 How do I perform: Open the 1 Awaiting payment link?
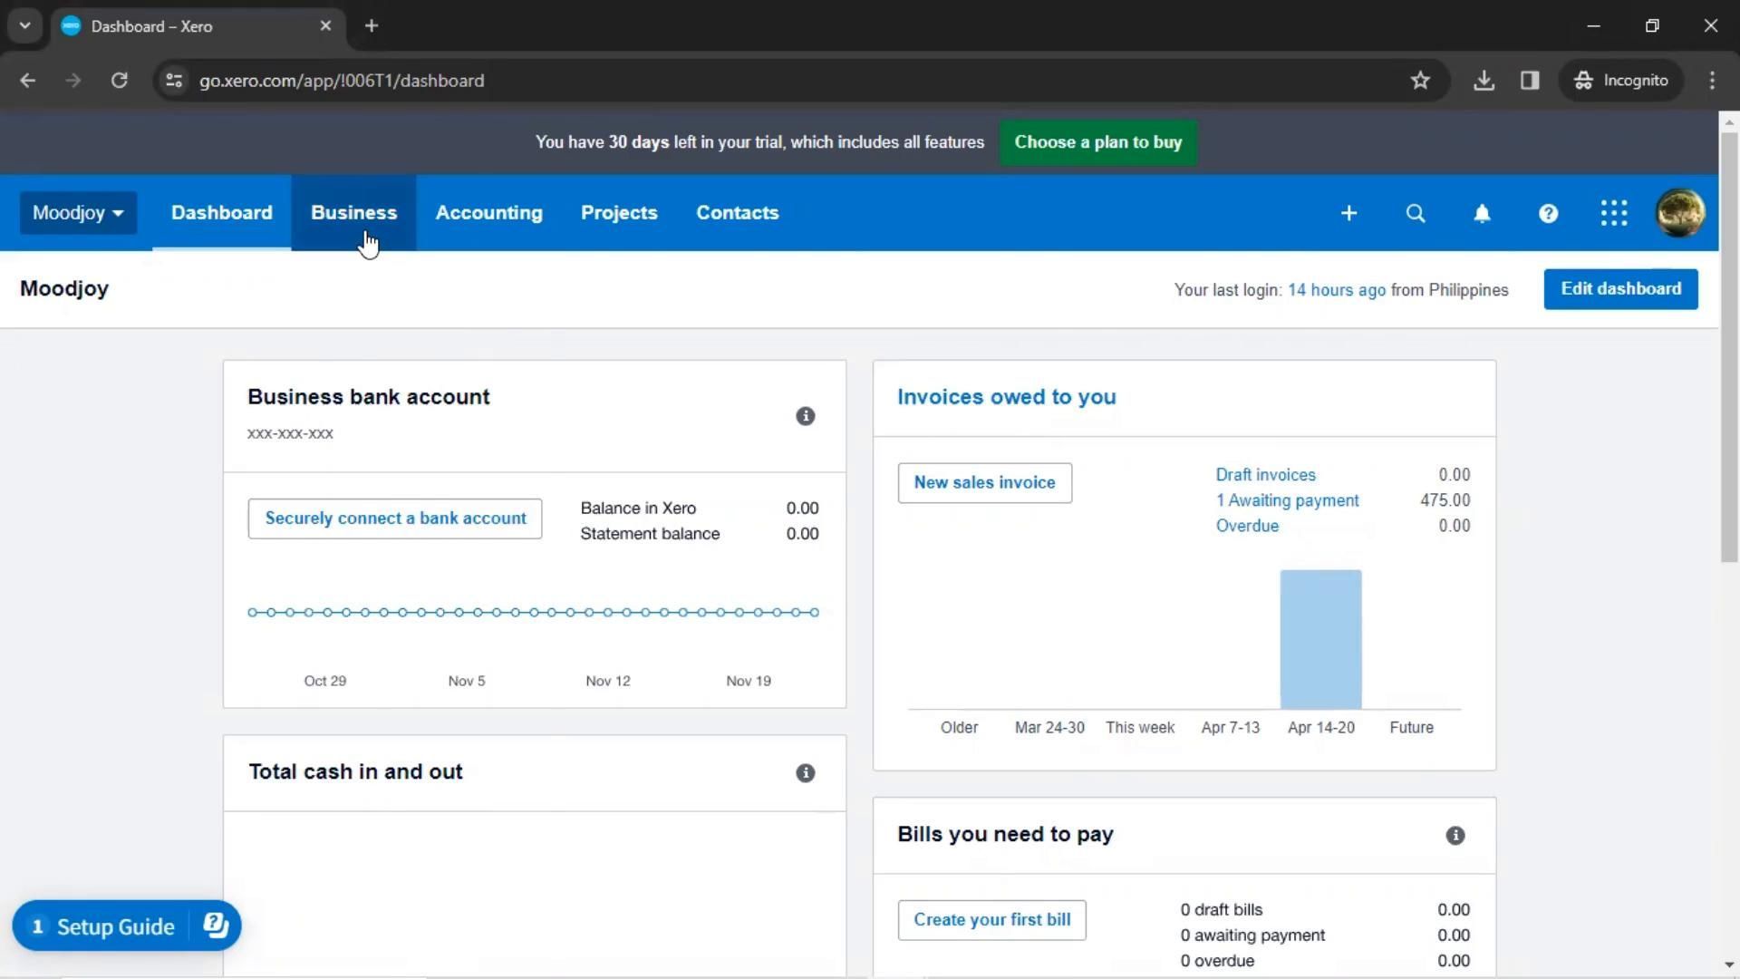coord(1287,500)
